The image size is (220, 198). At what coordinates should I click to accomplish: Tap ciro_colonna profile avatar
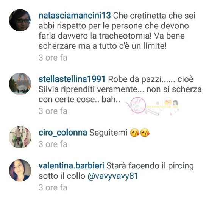click(20, 137)
